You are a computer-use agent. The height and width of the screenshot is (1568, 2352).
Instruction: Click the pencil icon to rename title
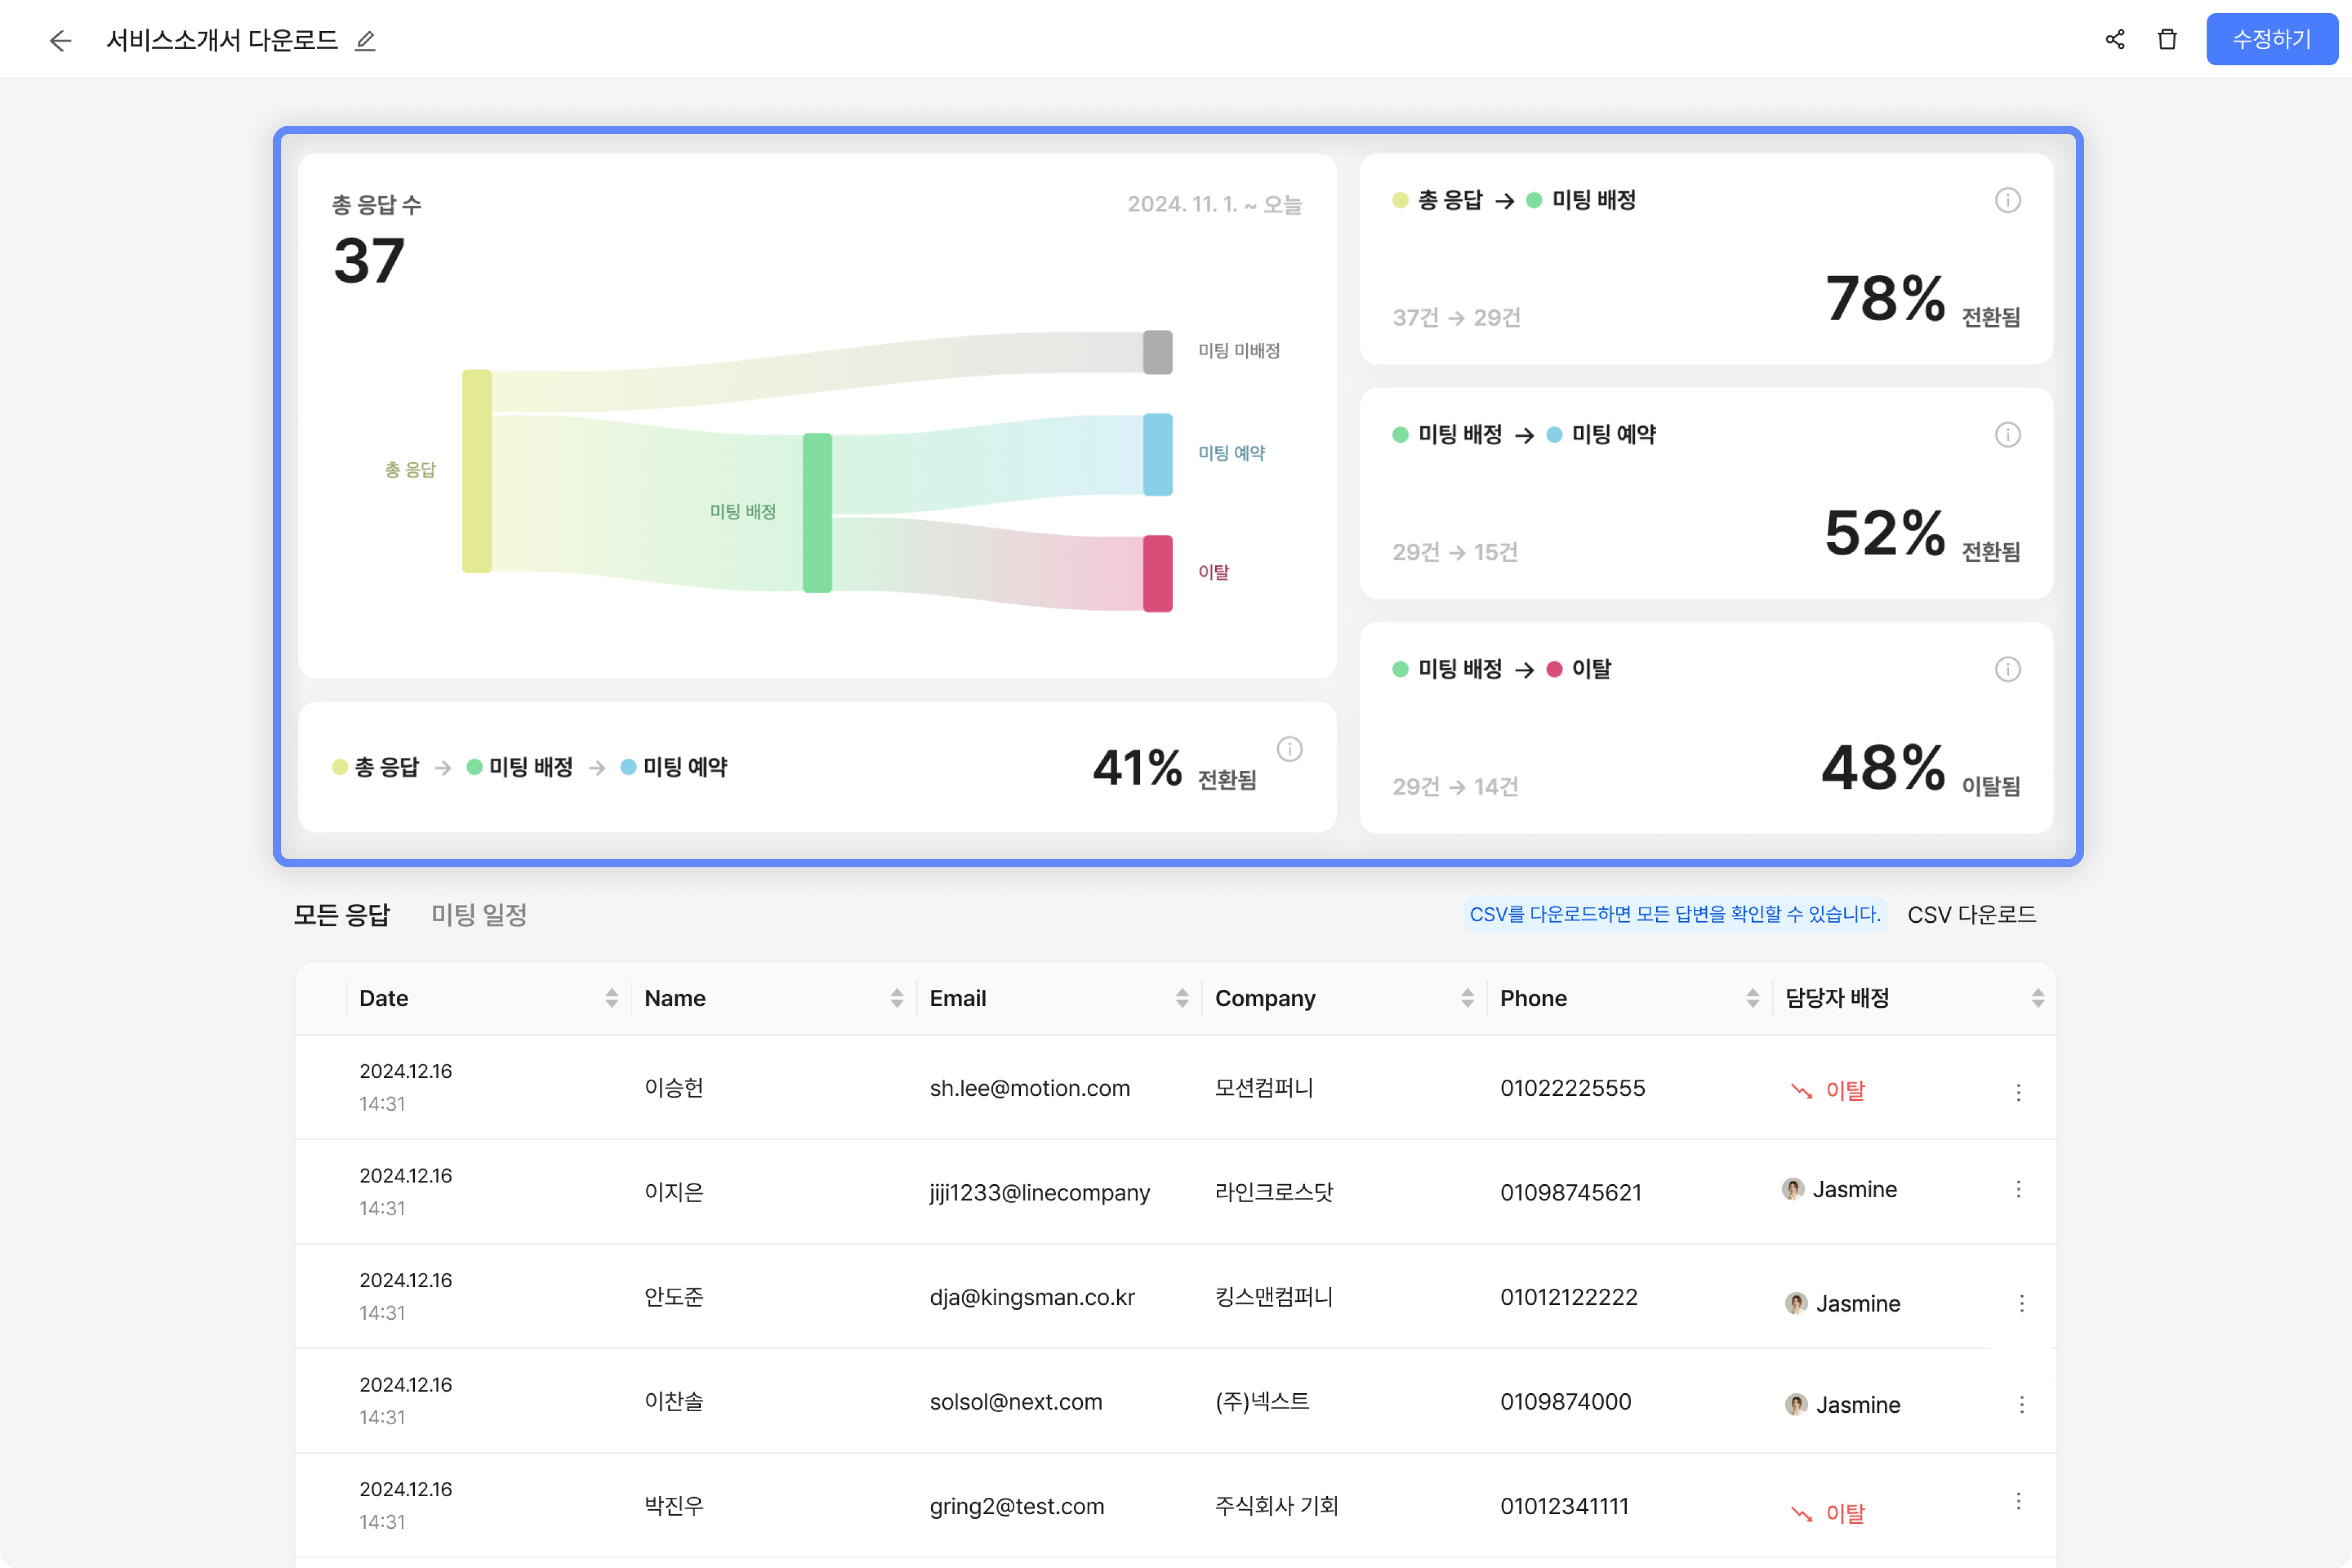[x=365, y=40]
